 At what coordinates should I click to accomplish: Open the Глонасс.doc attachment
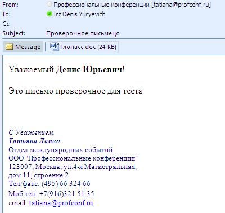point(83,47)
